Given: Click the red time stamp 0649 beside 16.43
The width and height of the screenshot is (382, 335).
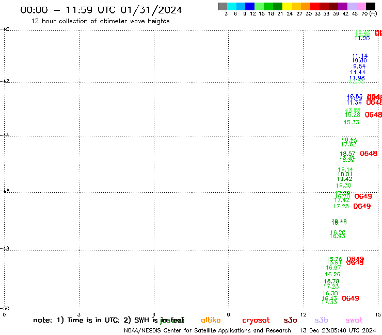Looking at the screenshot, I should pos(351,298).
